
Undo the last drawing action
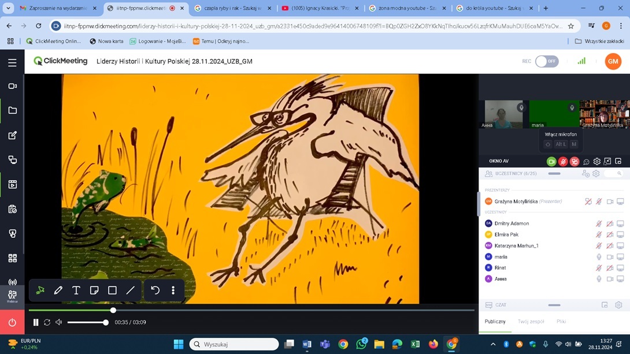[155, 290]
